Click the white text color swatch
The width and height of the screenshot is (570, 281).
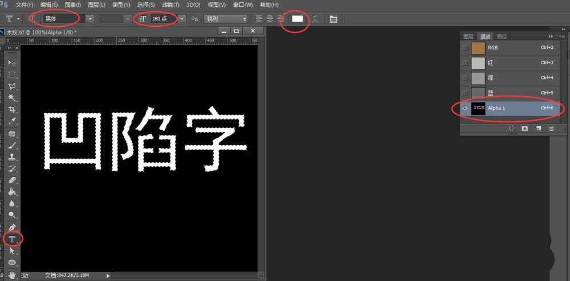coord(297,19)
